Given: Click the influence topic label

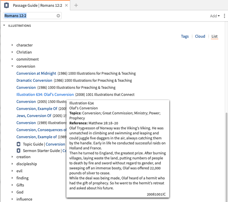Looking at the screenshot, I should coord(24,199).
